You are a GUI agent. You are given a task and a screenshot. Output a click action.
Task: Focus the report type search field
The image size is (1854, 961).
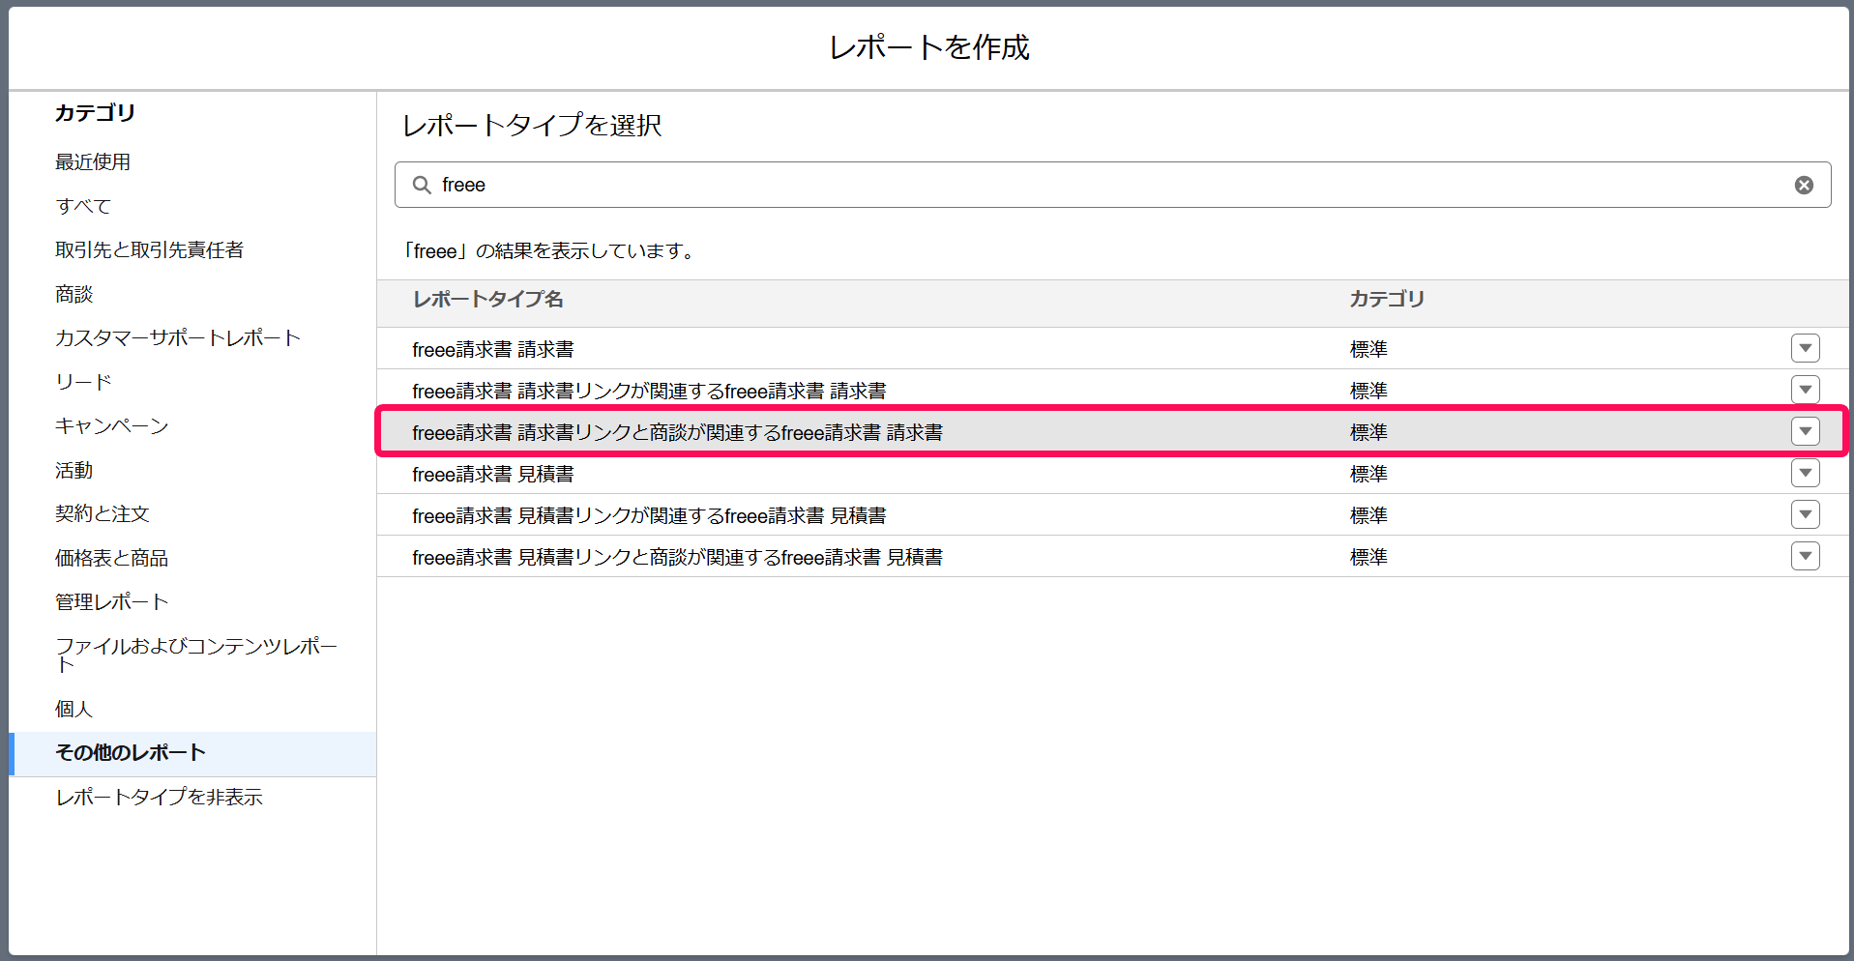[1112, 185]
